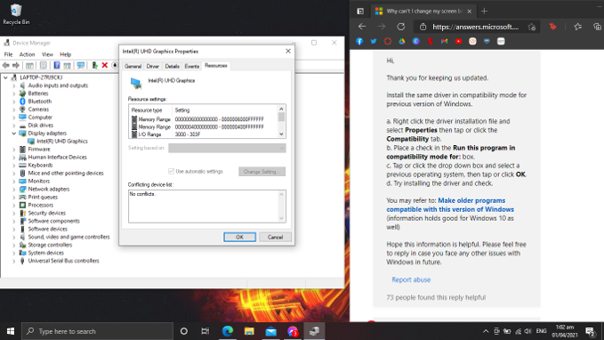This screenshot has height=340, width=604.
Task: Open the 'Setting based on' dropdown
Action: click(227, 148)
